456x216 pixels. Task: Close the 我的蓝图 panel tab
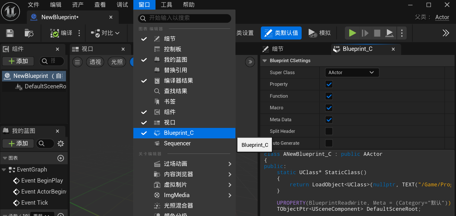point(57,131)
